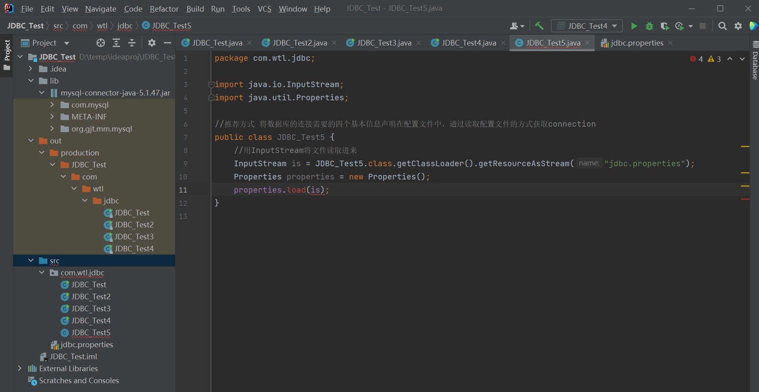Run with coverage shield icon
Image resolution: width=759 pixels, height=392 pixels.
pos(665,26)
